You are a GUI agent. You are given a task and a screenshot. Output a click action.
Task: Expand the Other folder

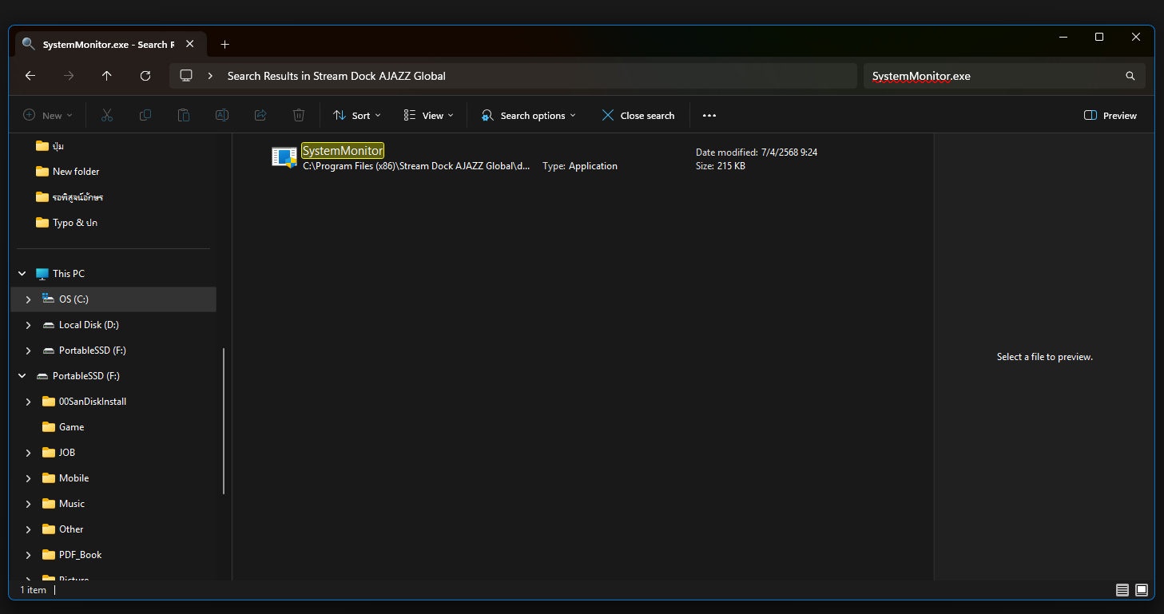(29, 529)
